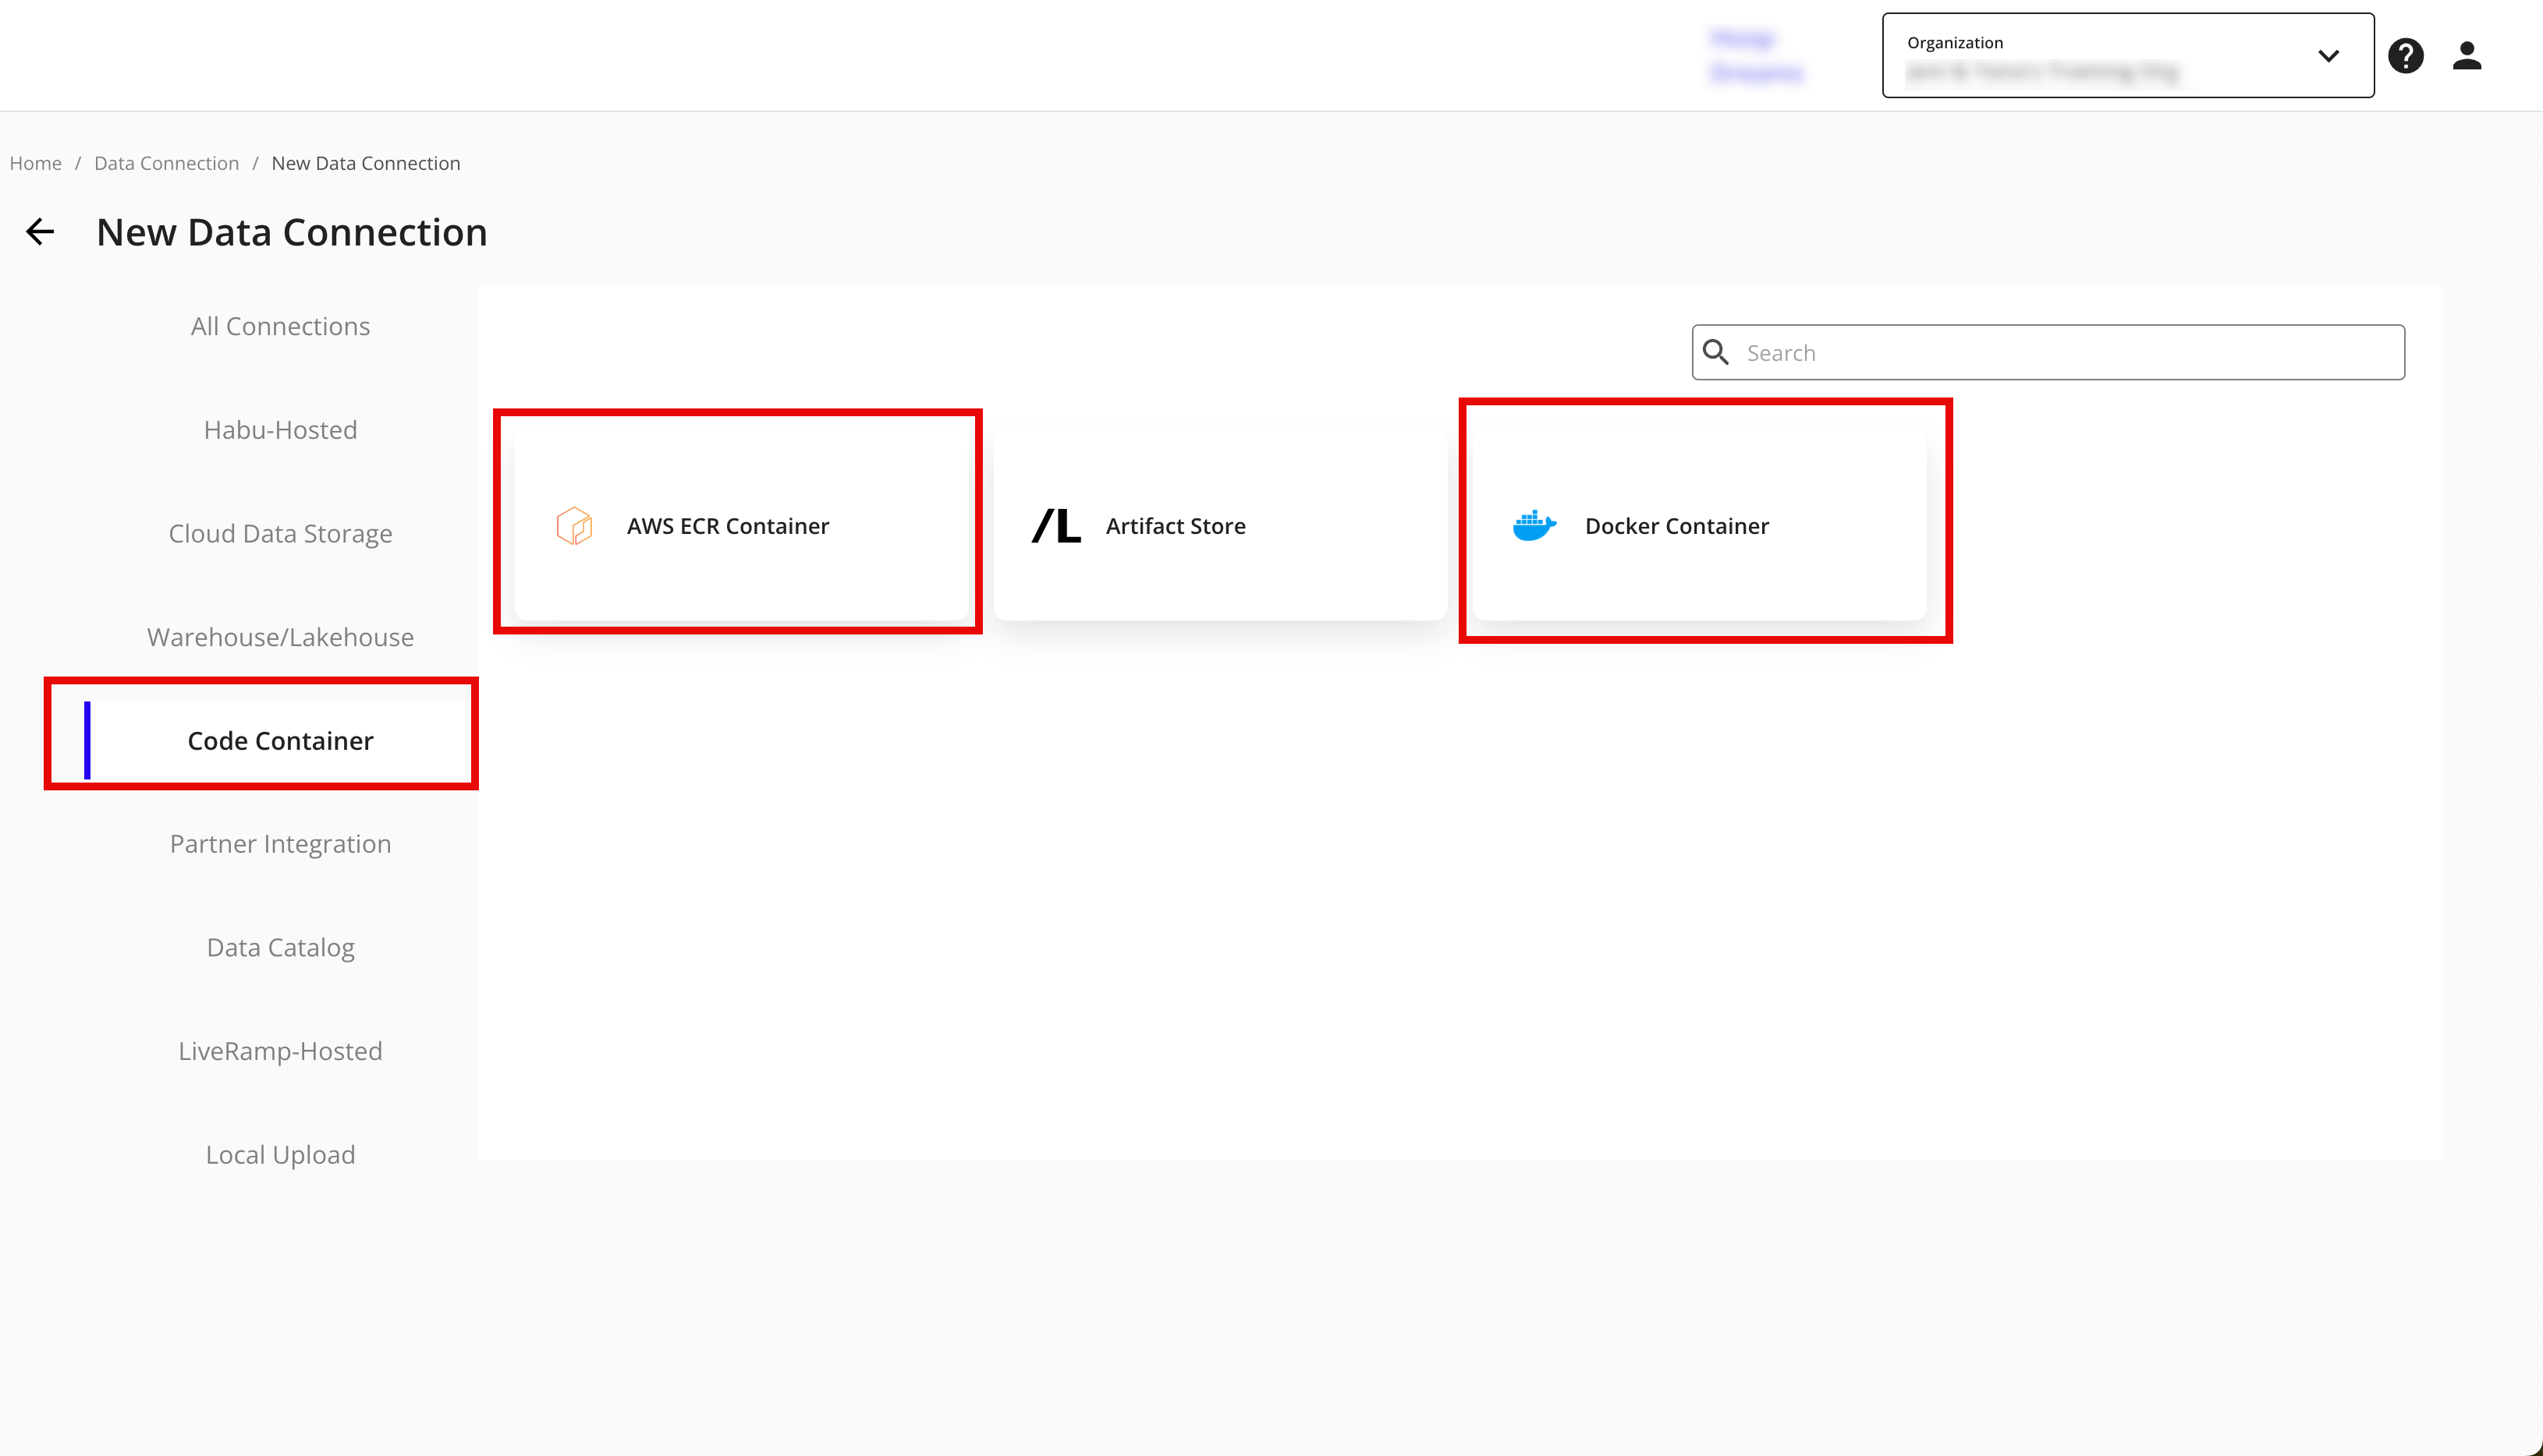Click the search magnifier icon
Viewport: 2543px width, 1456px height.
[x=1716, y=352]
